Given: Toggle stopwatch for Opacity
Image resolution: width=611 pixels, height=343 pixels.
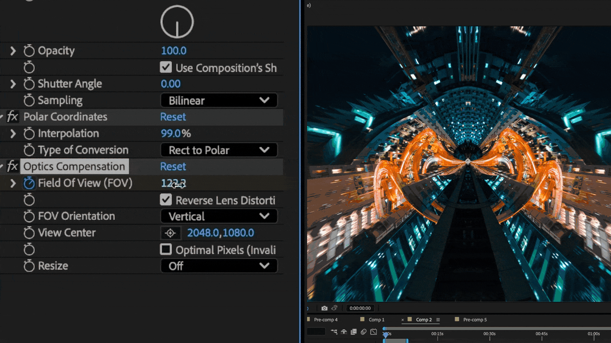Looking at the screenshot, I should tap(29, 51).
